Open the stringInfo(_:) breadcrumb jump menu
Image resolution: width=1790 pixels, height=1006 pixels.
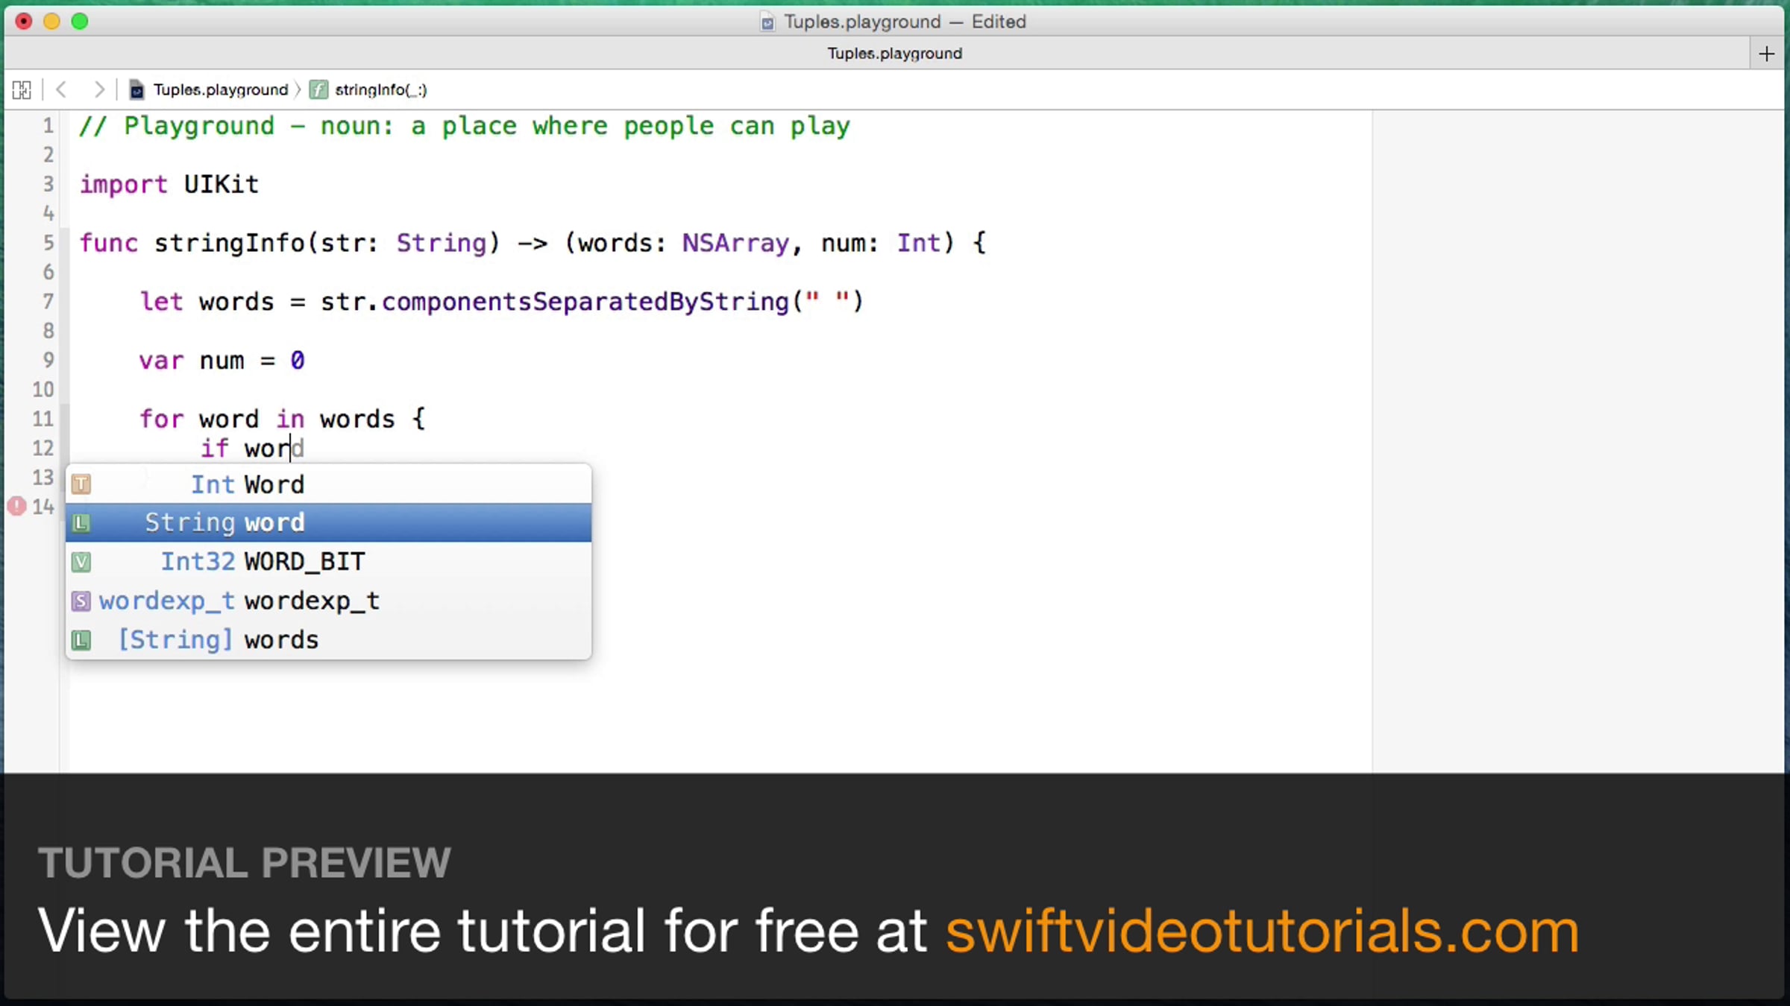pyautogui.click(x=380, y=90)
